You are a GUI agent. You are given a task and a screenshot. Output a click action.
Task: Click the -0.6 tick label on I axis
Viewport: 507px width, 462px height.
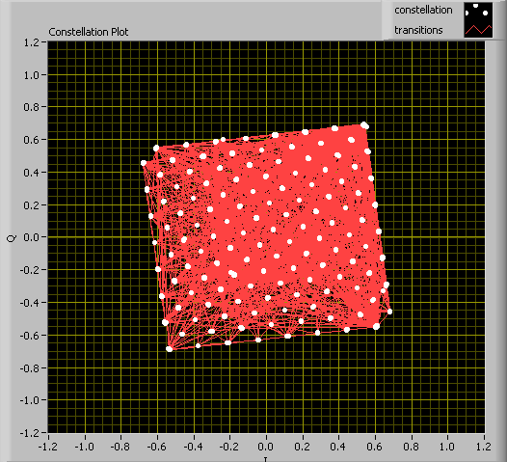point(156,448)
